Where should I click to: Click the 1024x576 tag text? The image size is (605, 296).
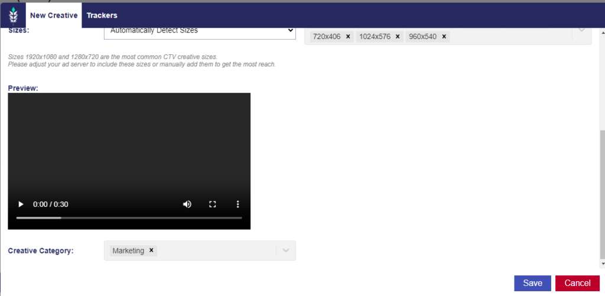pos(375,37)
